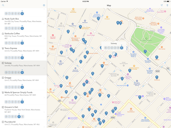Tap the Poundworld category icon
Viewport: 171px width, 128px height.
[x=3, y=122]
